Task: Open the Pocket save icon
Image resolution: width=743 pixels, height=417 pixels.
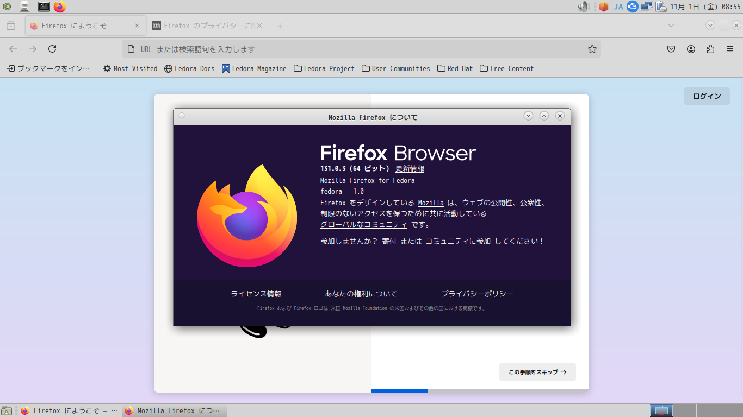Action: (671, 49)
